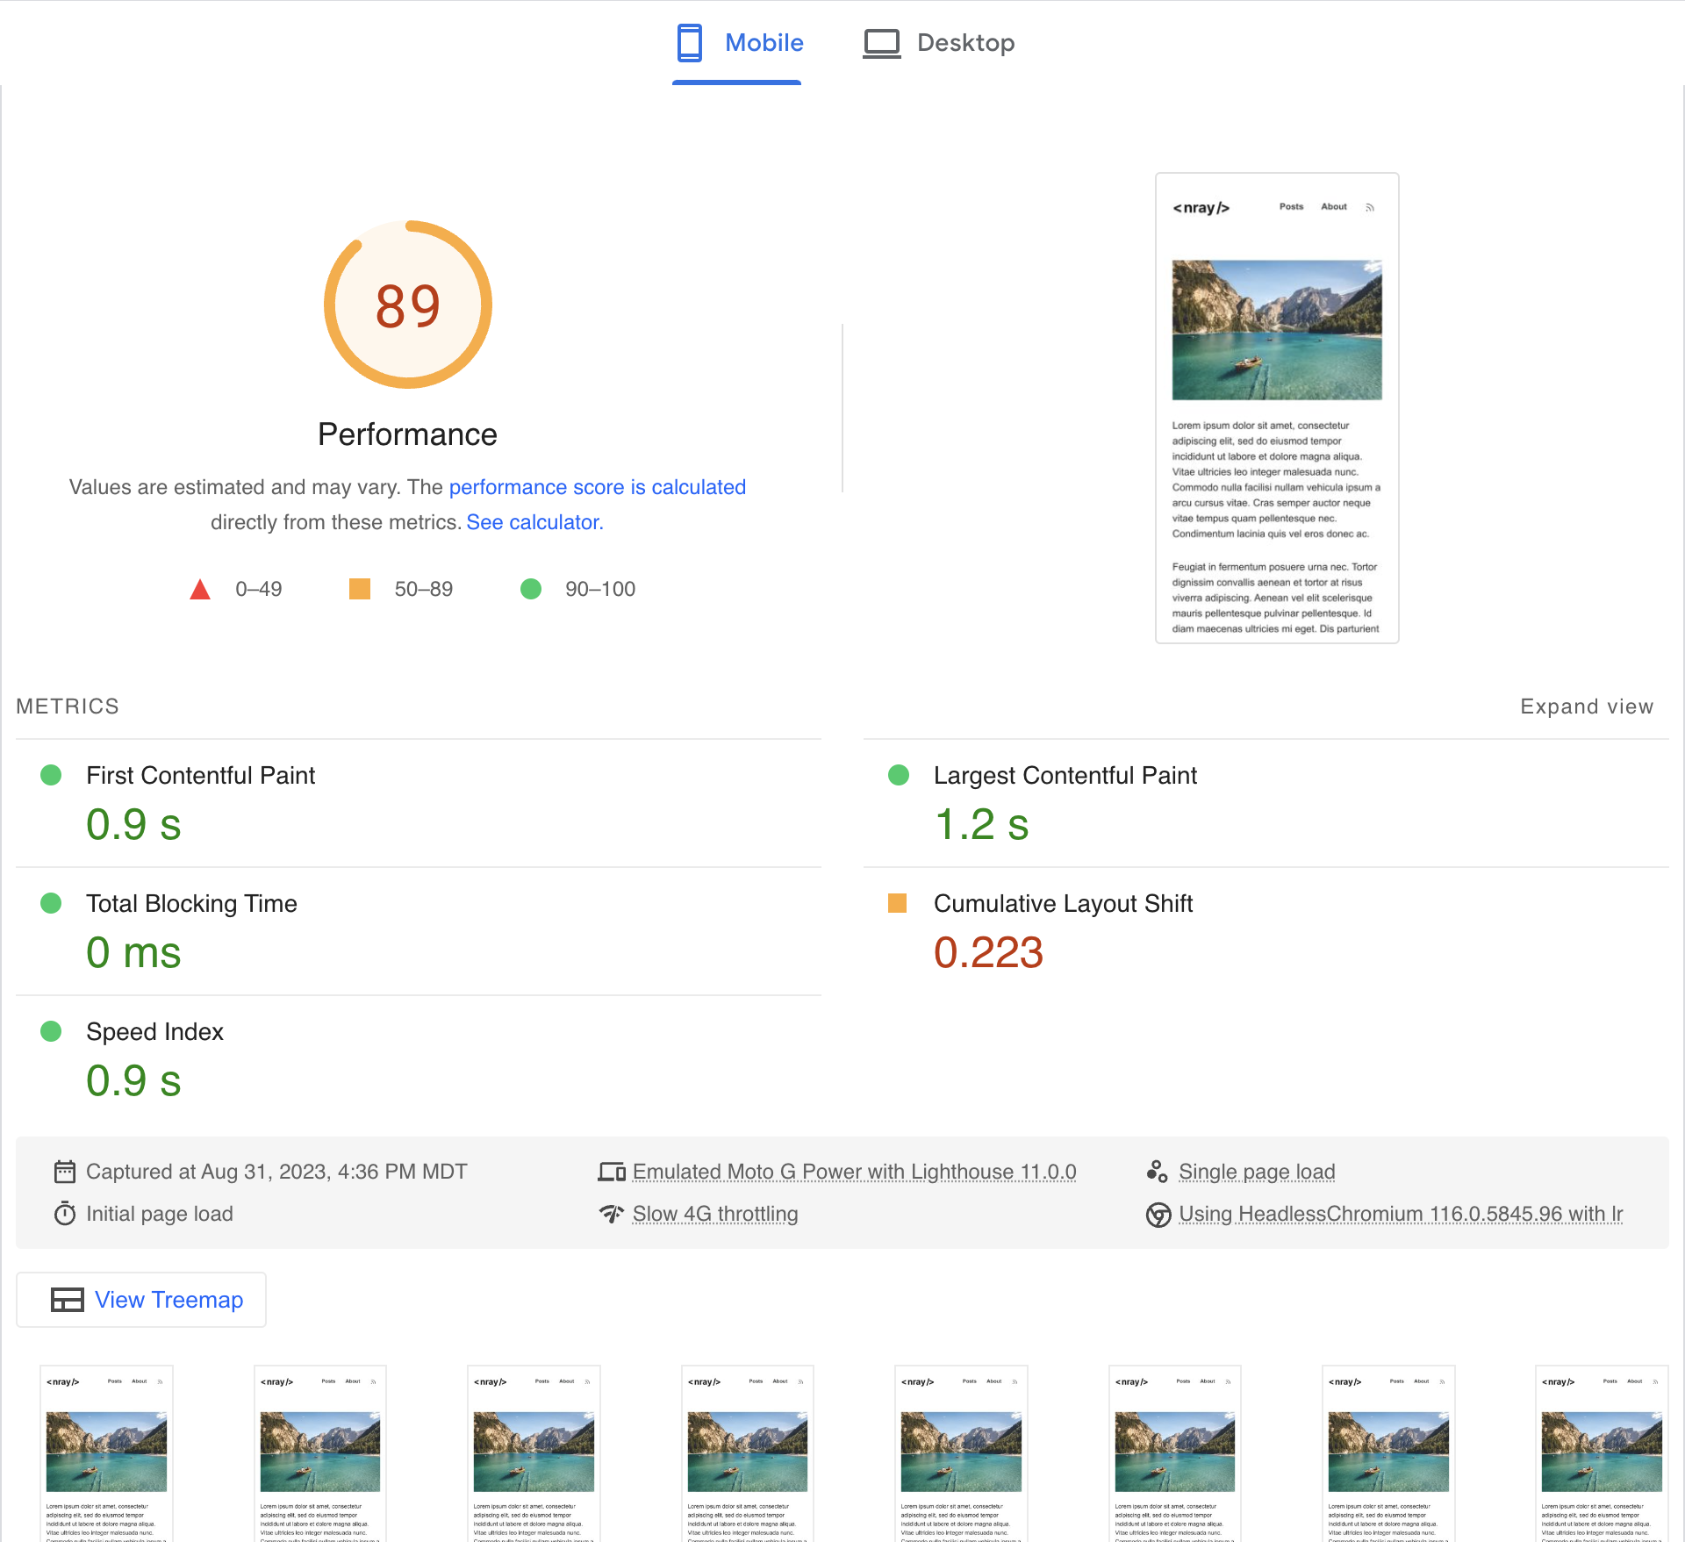Viewport: 1685px width, 1542px height.
Task: Click the stopwatch icon near Initial page load
Action: click(65, 1214)
